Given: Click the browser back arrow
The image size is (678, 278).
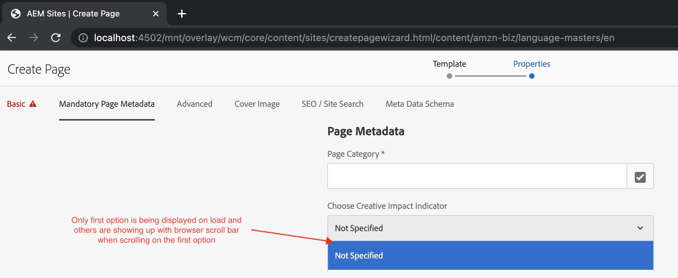Looking at the screenshot, I should click(12, 38).
